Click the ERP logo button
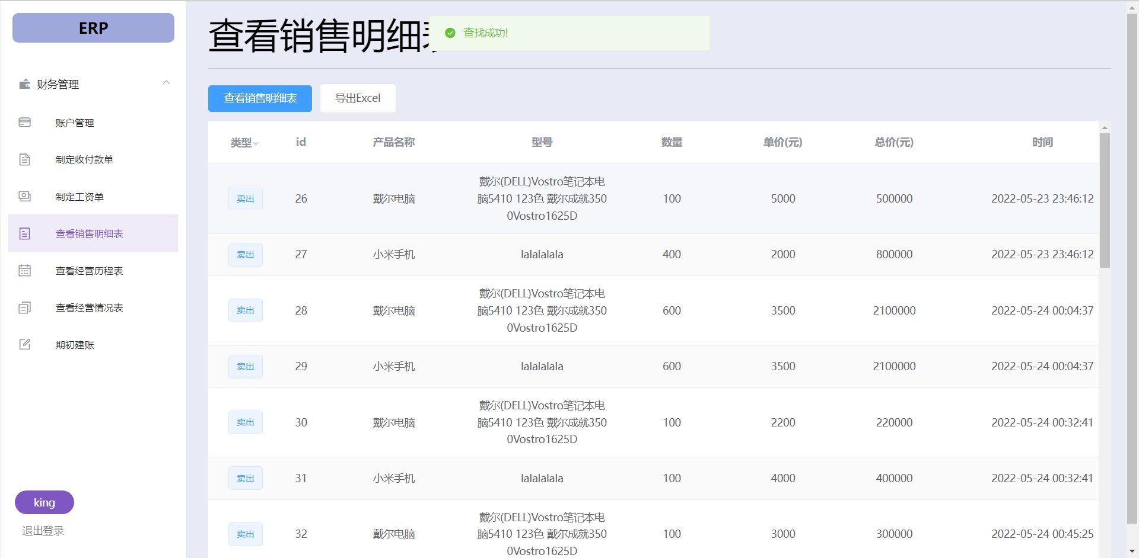 pos(93,28)
